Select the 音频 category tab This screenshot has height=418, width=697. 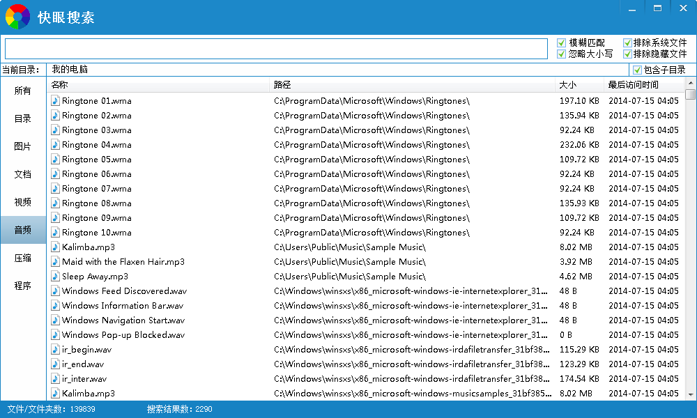coord(23,230)
